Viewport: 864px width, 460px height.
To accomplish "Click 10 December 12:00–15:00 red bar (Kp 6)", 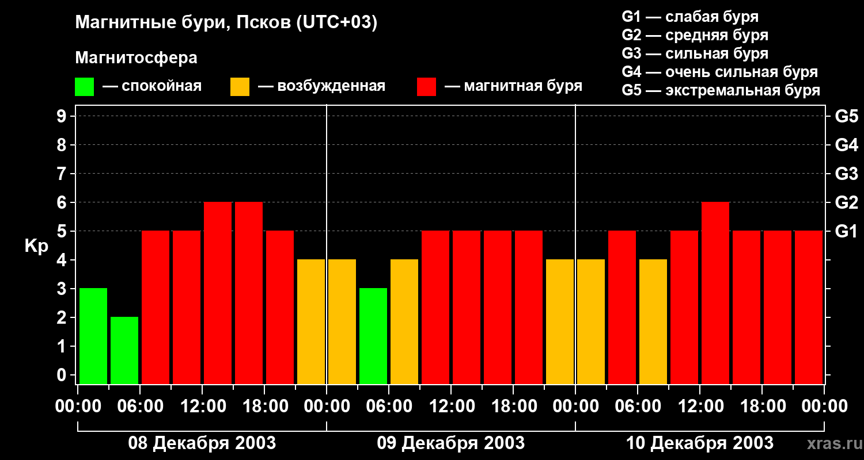I will tap(715, 293).
